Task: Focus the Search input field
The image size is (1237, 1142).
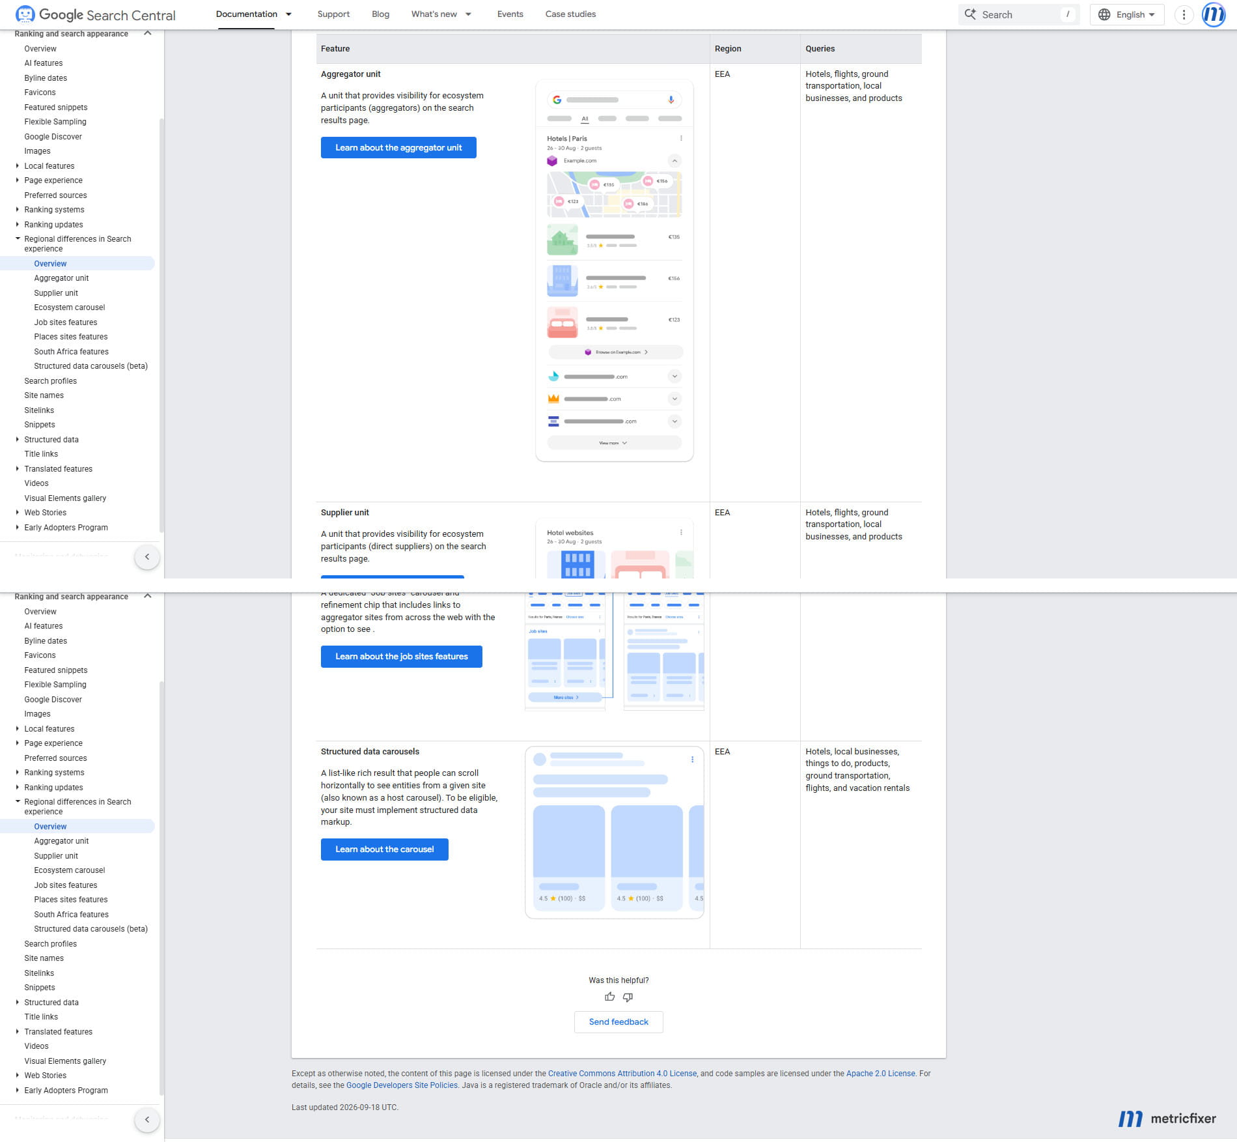Action: (1019, 14)
